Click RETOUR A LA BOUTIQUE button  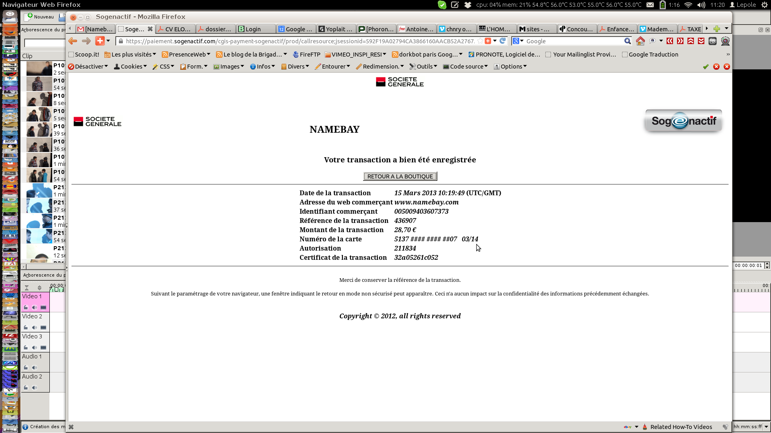click(x=400, y=176)
